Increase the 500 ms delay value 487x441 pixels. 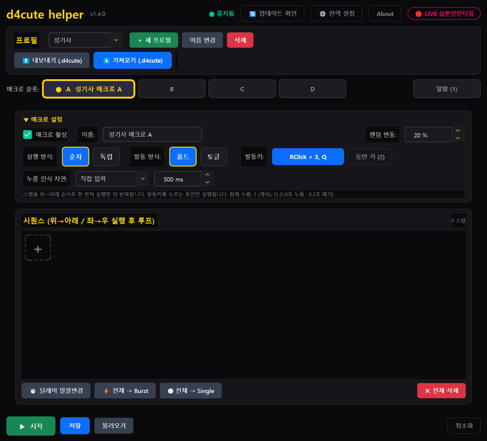pyautogui.click(x=207, y=175)
